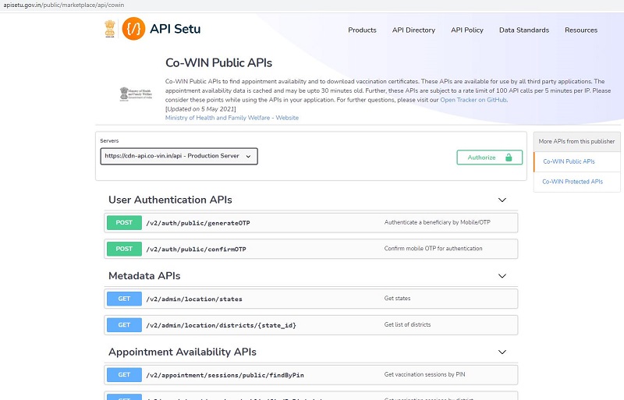Click the green lock icon on Authorize
The width and height of the screenshot is (624, 400).
pyautogui.click(x=509, y=158)
